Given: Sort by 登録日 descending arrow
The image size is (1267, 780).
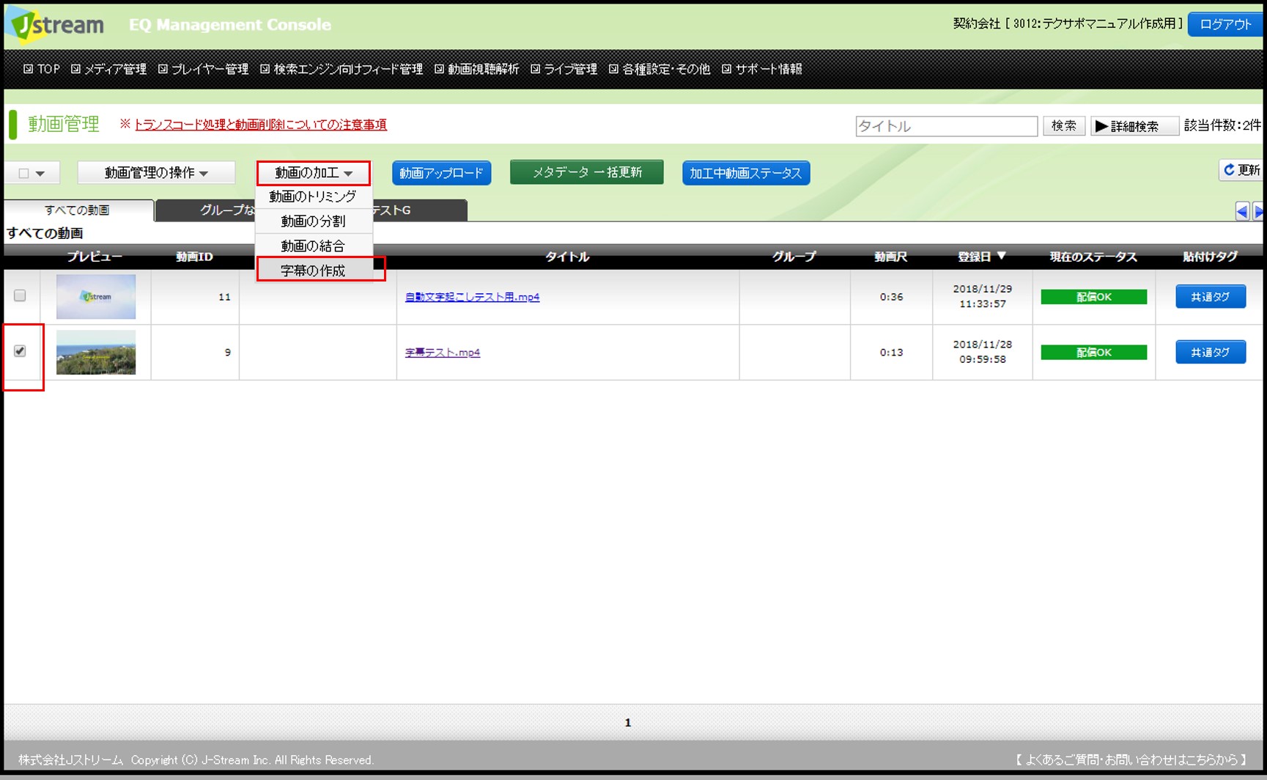Looking at the screenshot, I should click(x=1002, y=256).
